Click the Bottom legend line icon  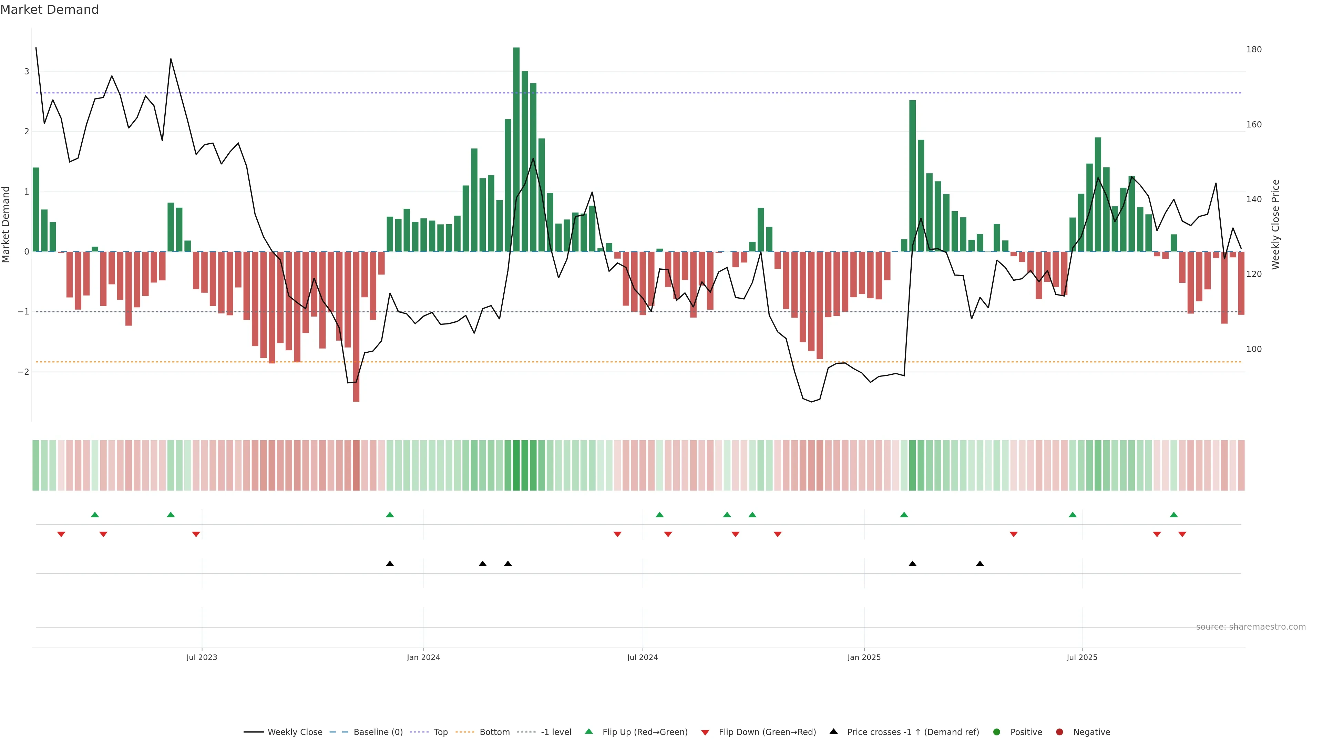click(x=465, y=732)
